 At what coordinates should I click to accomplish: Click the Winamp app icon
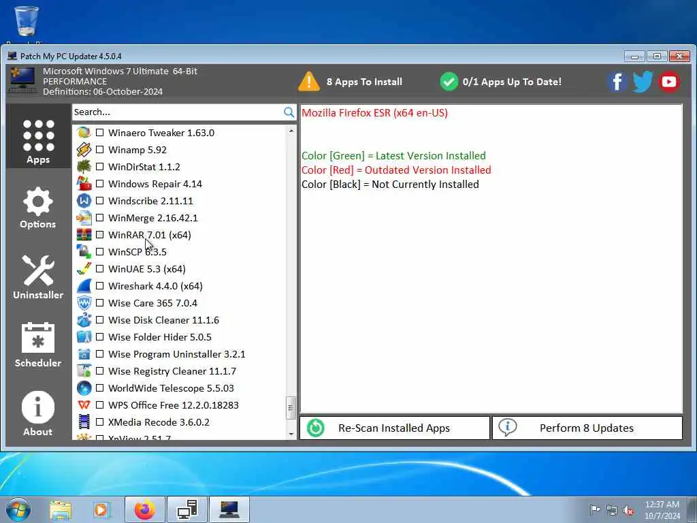84,150
